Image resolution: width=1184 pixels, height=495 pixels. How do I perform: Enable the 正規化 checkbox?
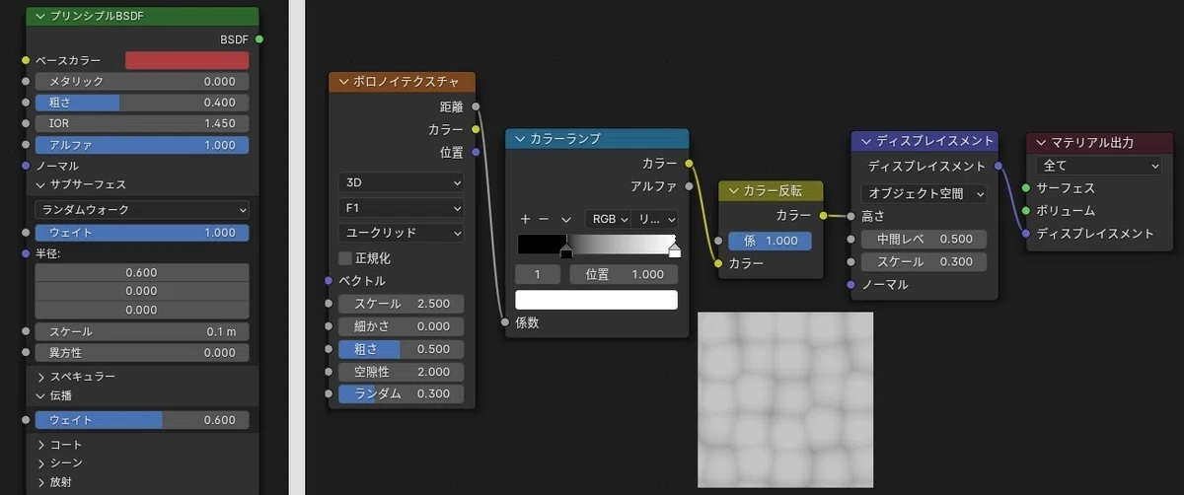[x=345, y=258]
